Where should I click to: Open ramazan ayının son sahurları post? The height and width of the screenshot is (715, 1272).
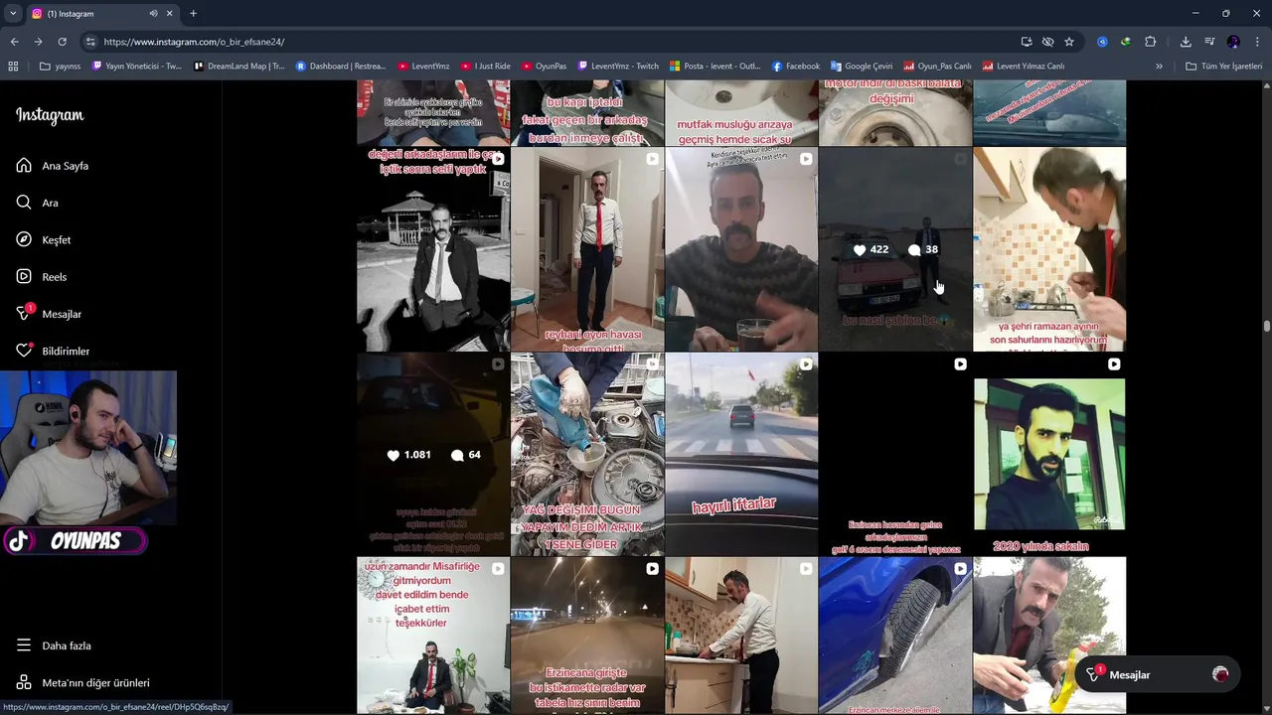click(1049, 249)
